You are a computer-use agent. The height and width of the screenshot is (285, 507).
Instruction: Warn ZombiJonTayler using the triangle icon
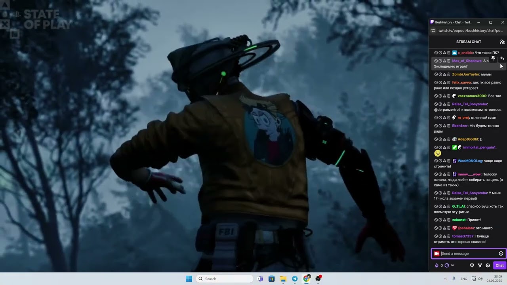coord(444,74)
